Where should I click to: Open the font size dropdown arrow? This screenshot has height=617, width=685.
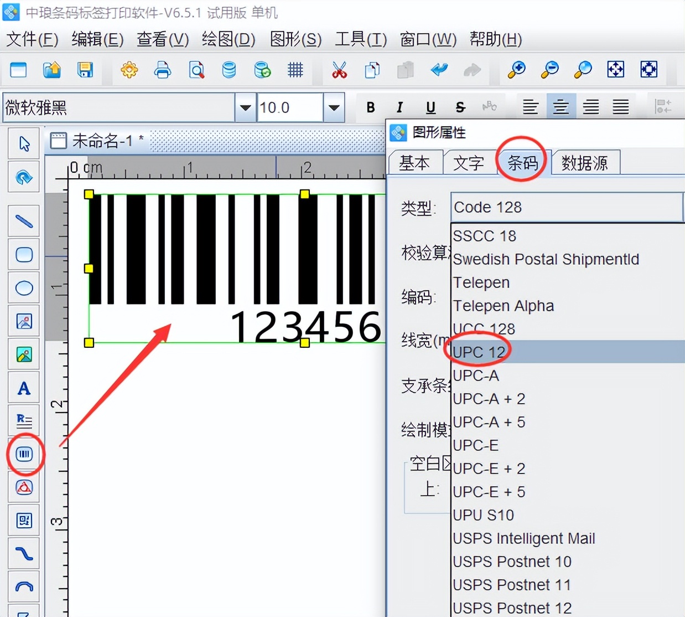pos(334,107)
